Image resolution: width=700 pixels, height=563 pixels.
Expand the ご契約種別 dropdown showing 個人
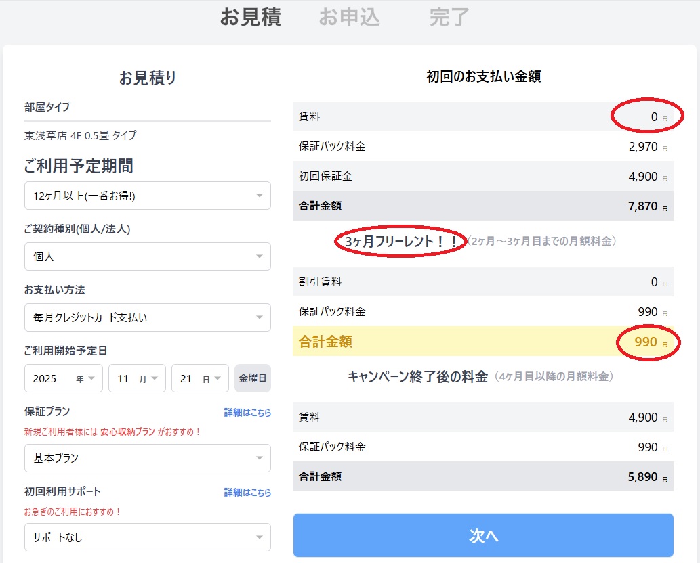coord(147,256)
